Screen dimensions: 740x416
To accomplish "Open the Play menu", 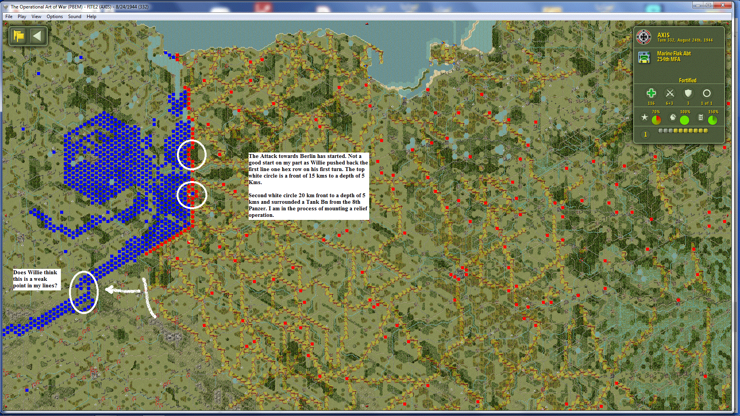I will [22, 17].
